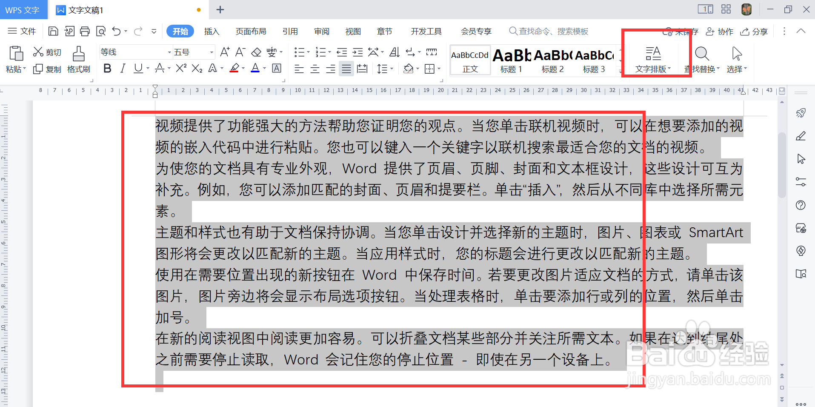815x407 pixels.
Task: Collapse the ribbon with chevron
Action: tap(801, 31)
